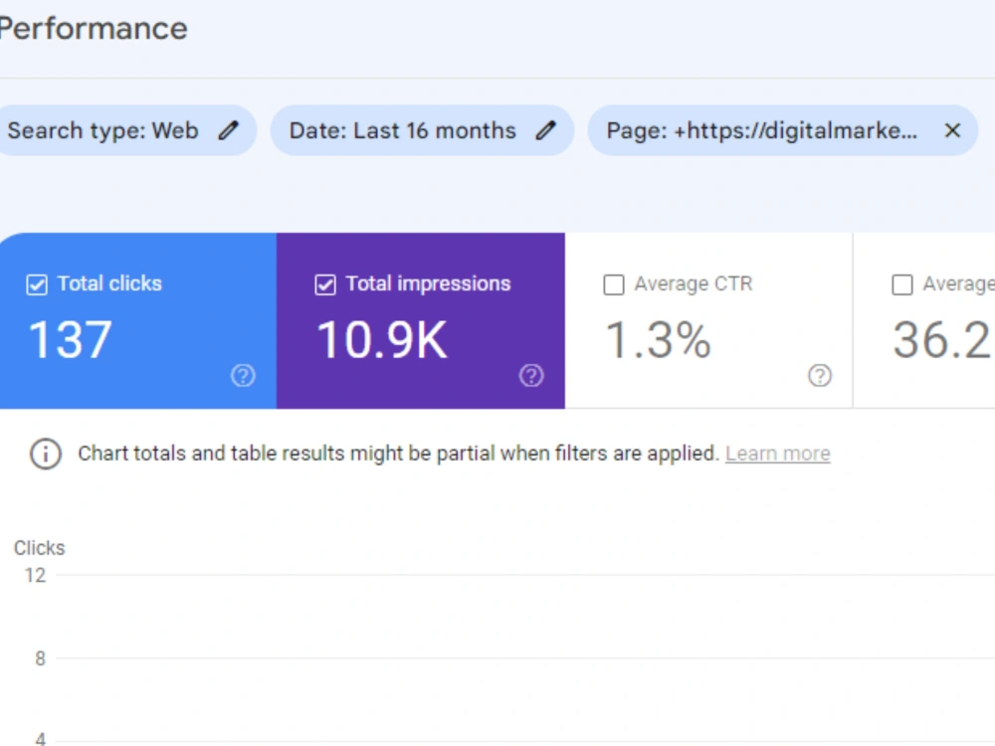Click the partial results notice text
This screenshot has width=995, height=746.
(x=398, y=454)
